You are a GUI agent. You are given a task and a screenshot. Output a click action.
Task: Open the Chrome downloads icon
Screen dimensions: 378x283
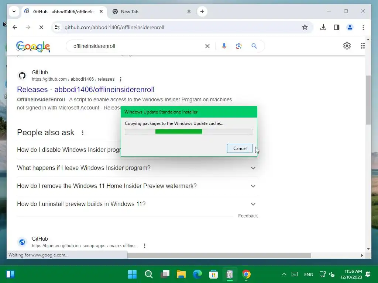[x=323, y=27]
